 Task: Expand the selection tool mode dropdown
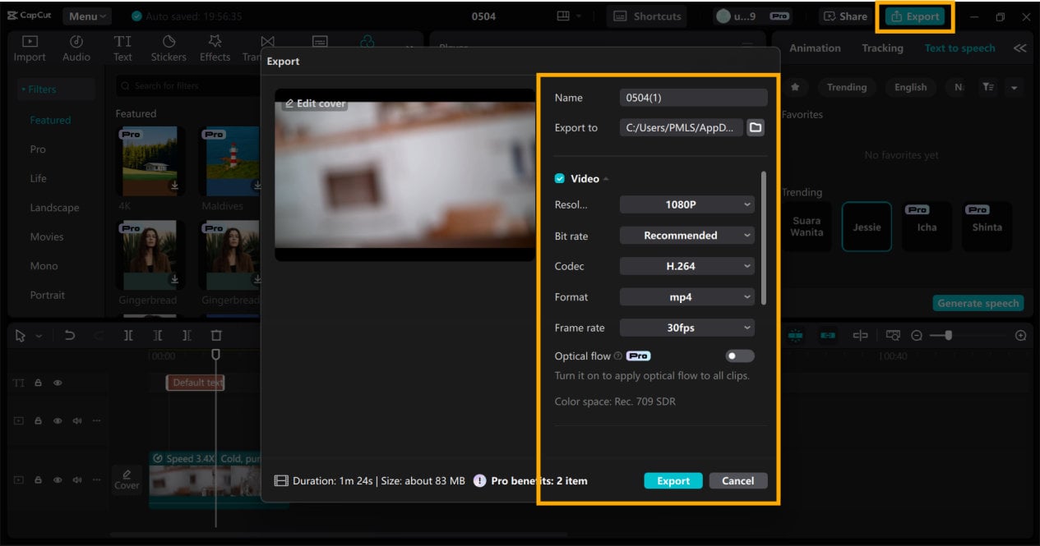pos(38,336)
